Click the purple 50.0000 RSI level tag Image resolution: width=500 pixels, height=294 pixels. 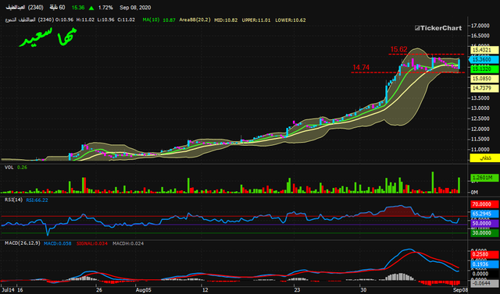(484, 223)
